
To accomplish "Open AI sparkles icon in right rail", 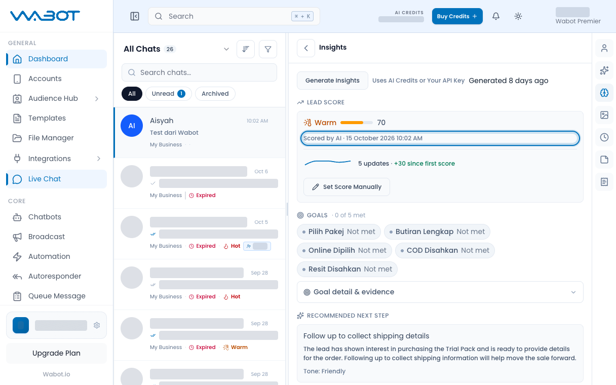I will [x=604, y=70].
